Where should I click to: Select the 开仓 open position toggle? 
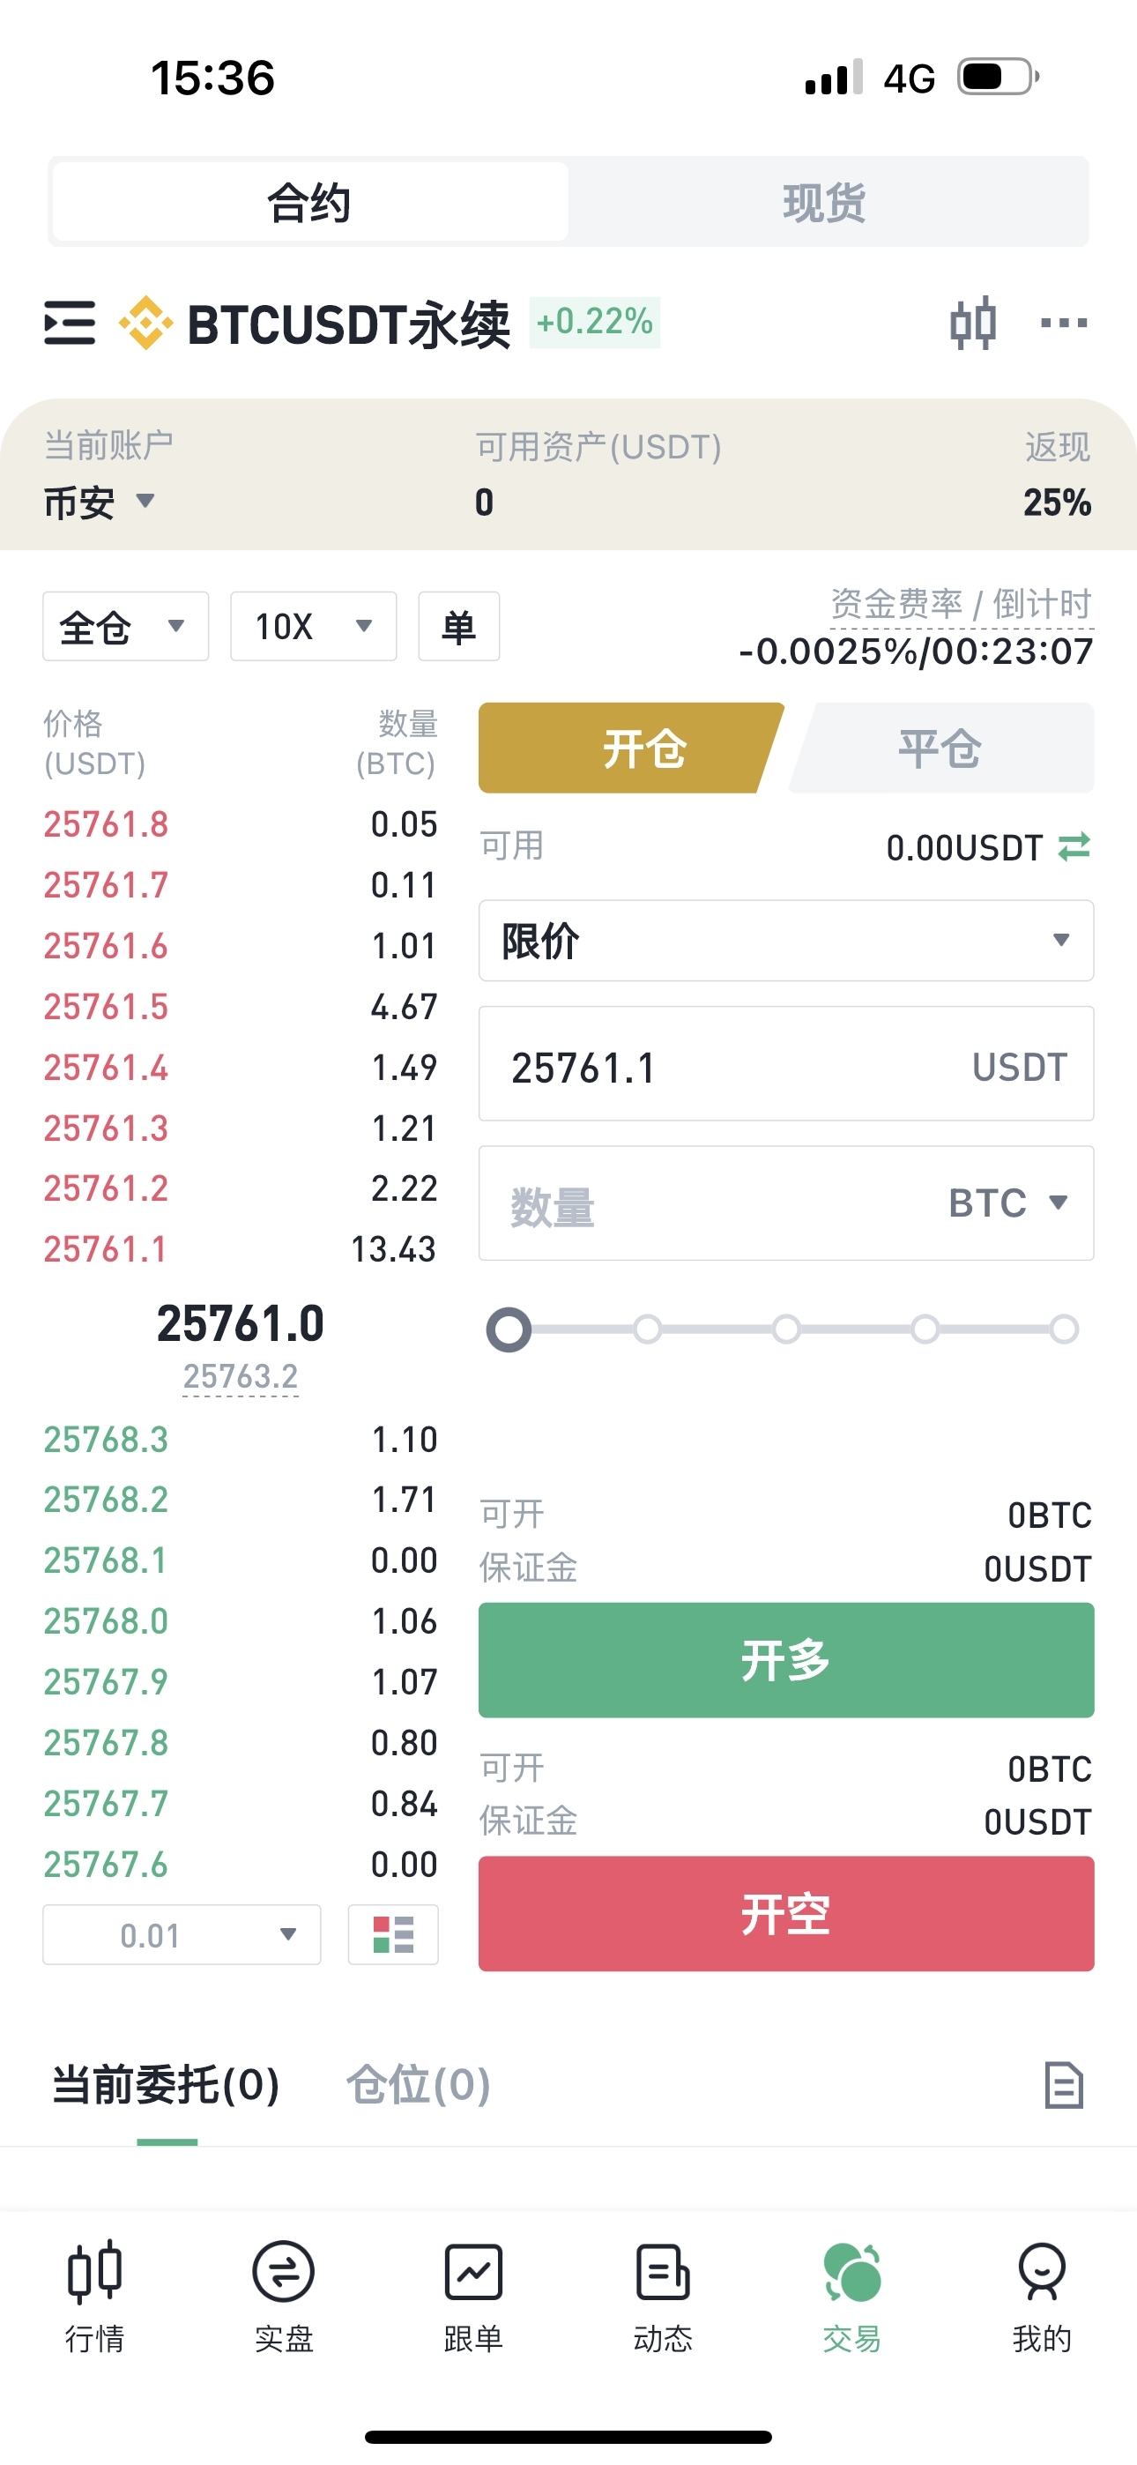(632, 748)
